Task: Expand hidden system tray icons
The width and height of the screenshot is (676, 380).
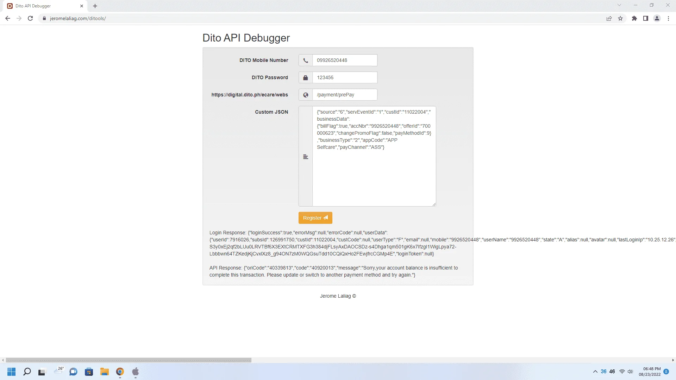Action: 595,372
